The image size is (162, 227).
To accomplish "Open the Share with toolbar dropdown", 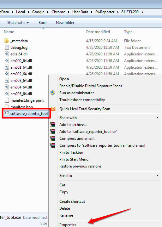I will tap(18, 23).
